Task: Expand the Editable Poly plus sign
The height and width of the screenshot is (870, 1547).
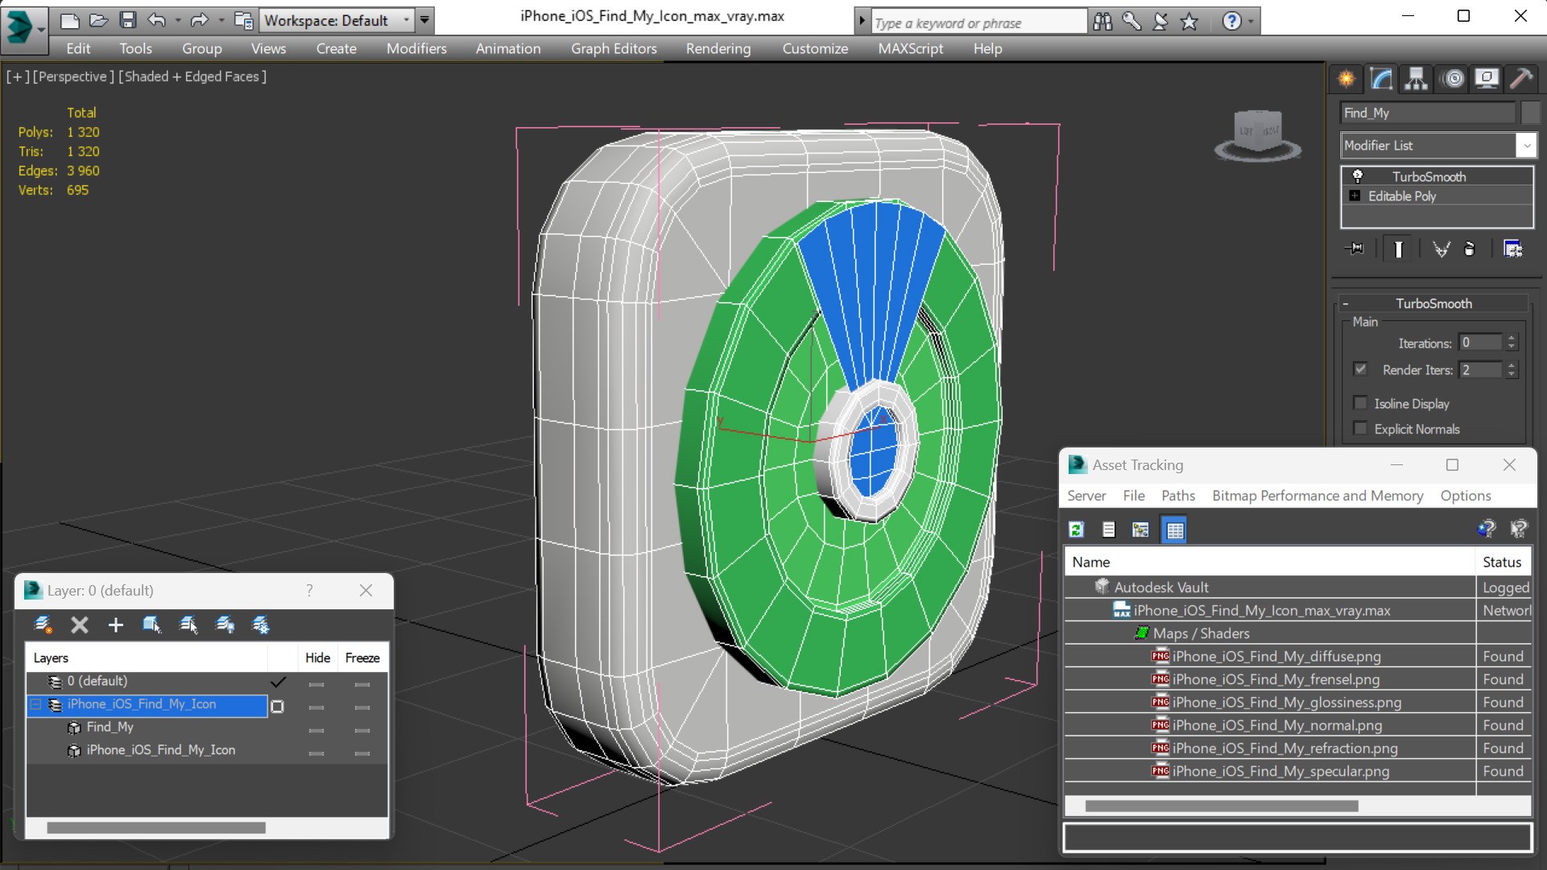Action: pos(1355,196)
